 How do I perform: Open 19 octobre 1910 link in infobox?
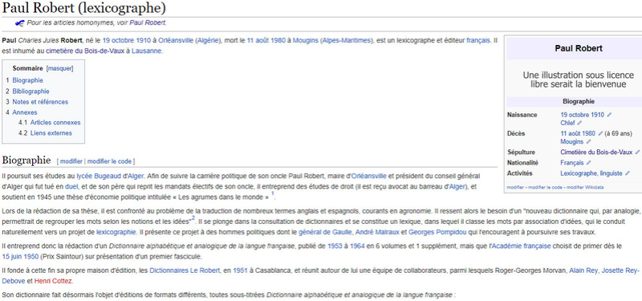click(x=583, y=115)
